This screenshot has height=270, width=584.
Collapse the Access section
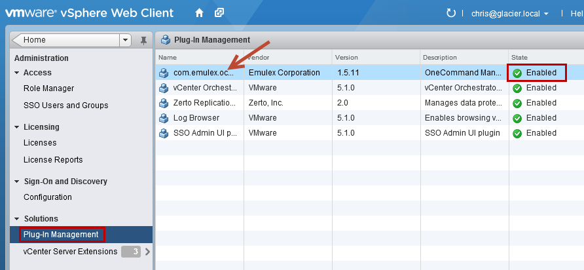coord(17,73)
